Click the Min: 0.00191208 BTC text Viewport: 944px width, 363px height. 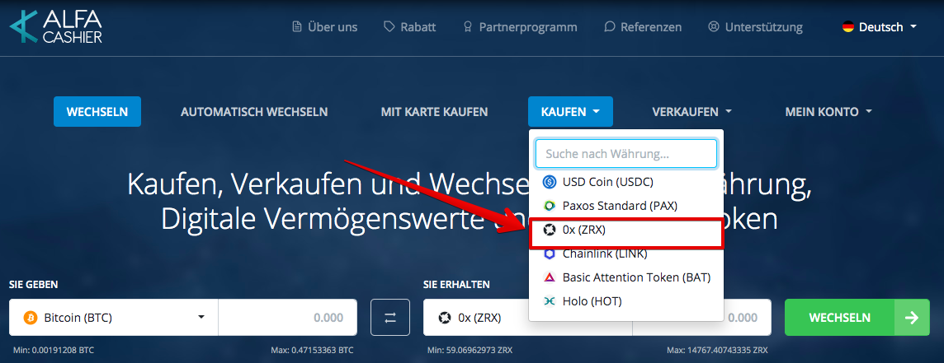point(54,350)
